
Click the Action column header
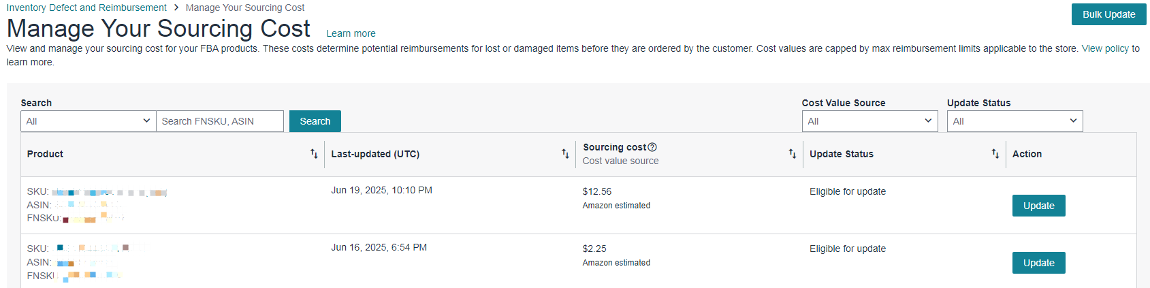pyautogui.click(x=1027, y=154)
